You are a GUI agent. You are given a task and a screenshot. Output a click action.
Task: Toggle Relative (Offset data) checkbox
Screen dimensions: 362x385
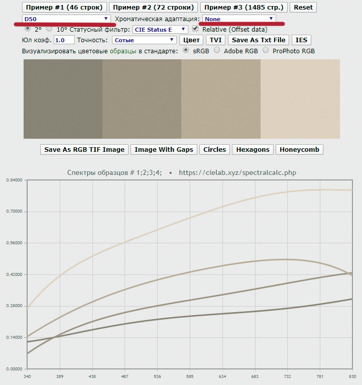195,29
